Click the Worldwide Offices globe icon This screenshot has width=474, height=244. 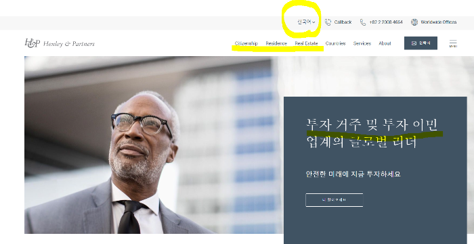(x=414, y=22)
